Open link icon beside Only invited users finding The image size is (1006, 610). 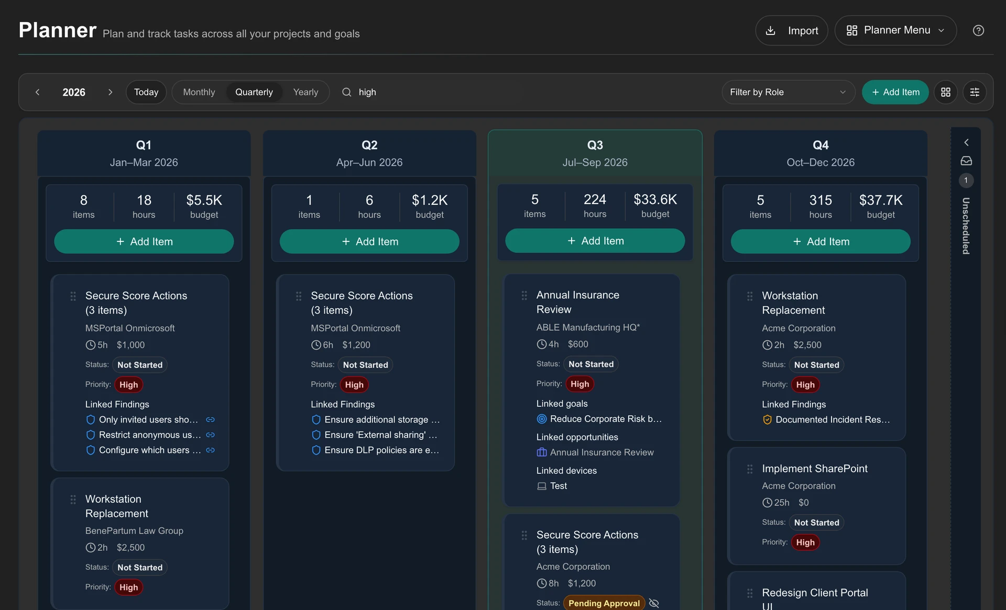pyautogui.click(x=210, y=419)
